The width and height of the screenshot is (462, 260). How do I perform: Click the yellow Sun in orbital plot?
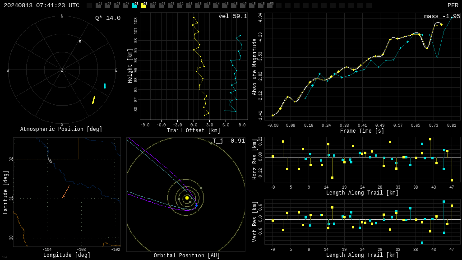187,198
